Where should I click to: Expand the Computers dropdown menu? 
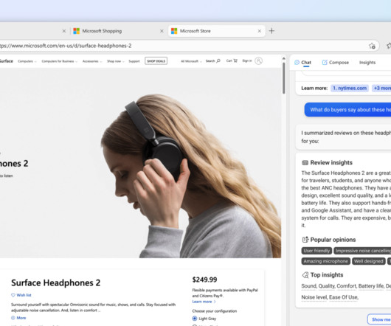(27, 61)
